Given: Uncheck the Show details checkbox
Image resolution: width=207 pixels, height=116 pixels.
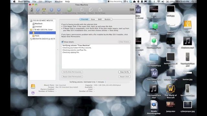Looking at the screenshot, I should click(62, 42).
